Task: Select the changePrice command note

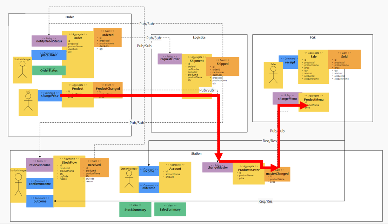Action: [49, 96]
